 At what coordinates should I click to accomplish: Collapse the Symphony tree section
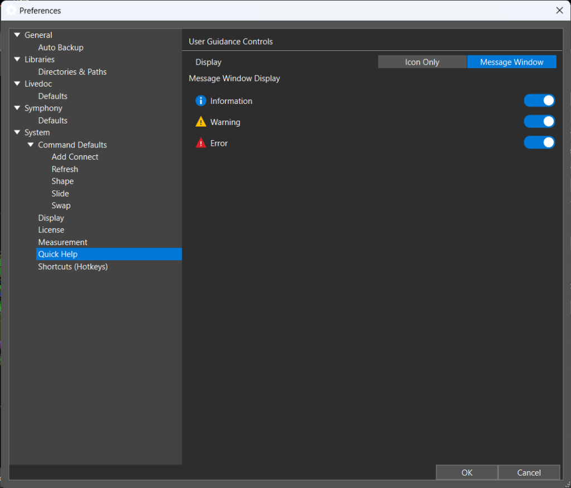[17, 108]
